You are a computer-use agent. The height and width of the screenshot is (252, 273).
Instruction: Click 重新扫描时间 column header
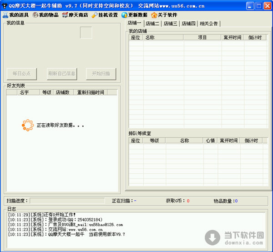coord(91,92)
